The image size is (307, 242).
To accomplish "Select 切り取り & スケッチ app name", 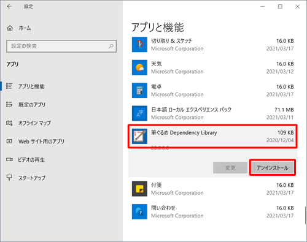I will pos(171,41).
